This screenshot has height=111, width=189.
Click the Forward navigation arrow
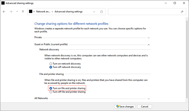11,12
